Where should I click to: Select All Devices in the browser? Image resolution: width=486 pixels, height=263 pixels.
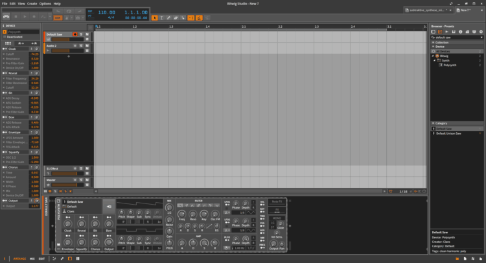coord(457,51)
